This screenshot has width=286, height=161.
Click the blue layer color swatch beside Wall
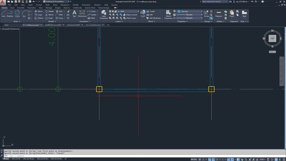tap(119, 11)
